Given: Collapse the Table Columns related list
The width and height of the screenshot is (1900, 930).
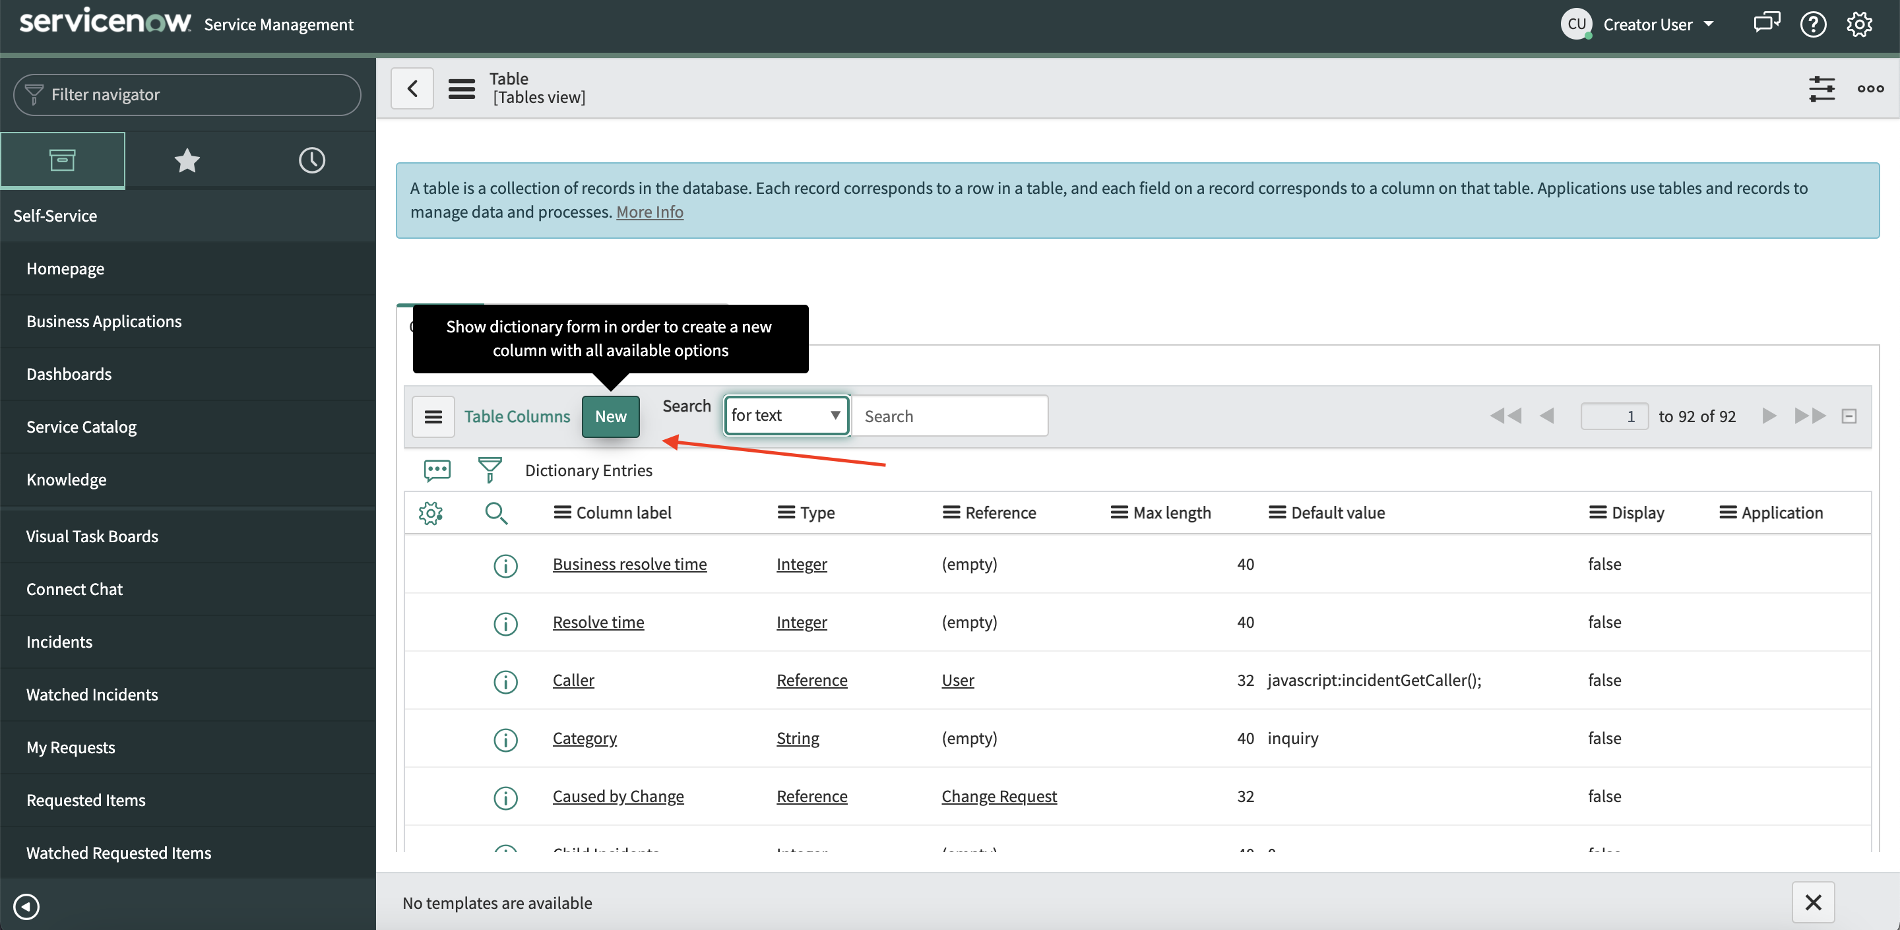Looking at the screenshot, I should (x=1849, y=416).
